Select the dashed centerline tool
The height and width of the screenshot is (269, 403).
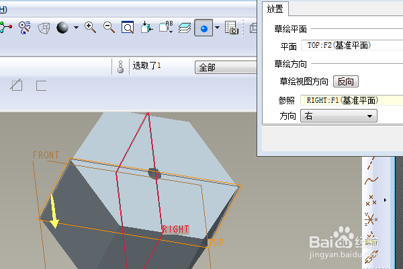[371, 163]
